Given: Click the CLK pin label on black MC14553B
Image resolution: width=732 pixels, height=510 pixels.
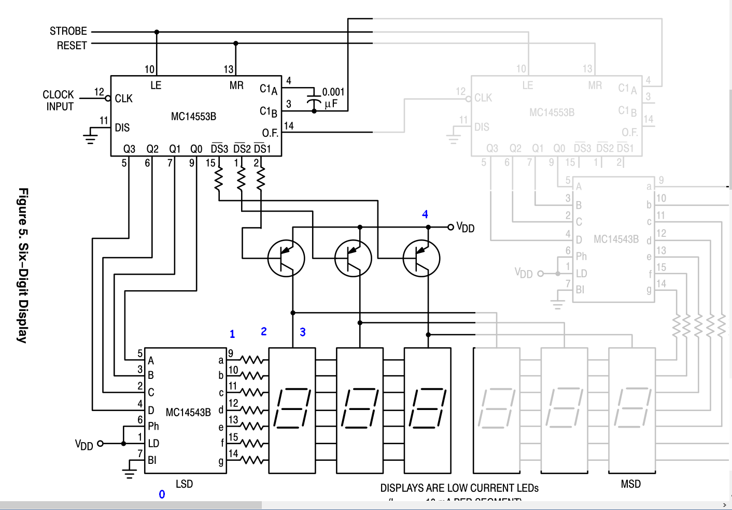Looking at the screenshot, I should [124, 98].
